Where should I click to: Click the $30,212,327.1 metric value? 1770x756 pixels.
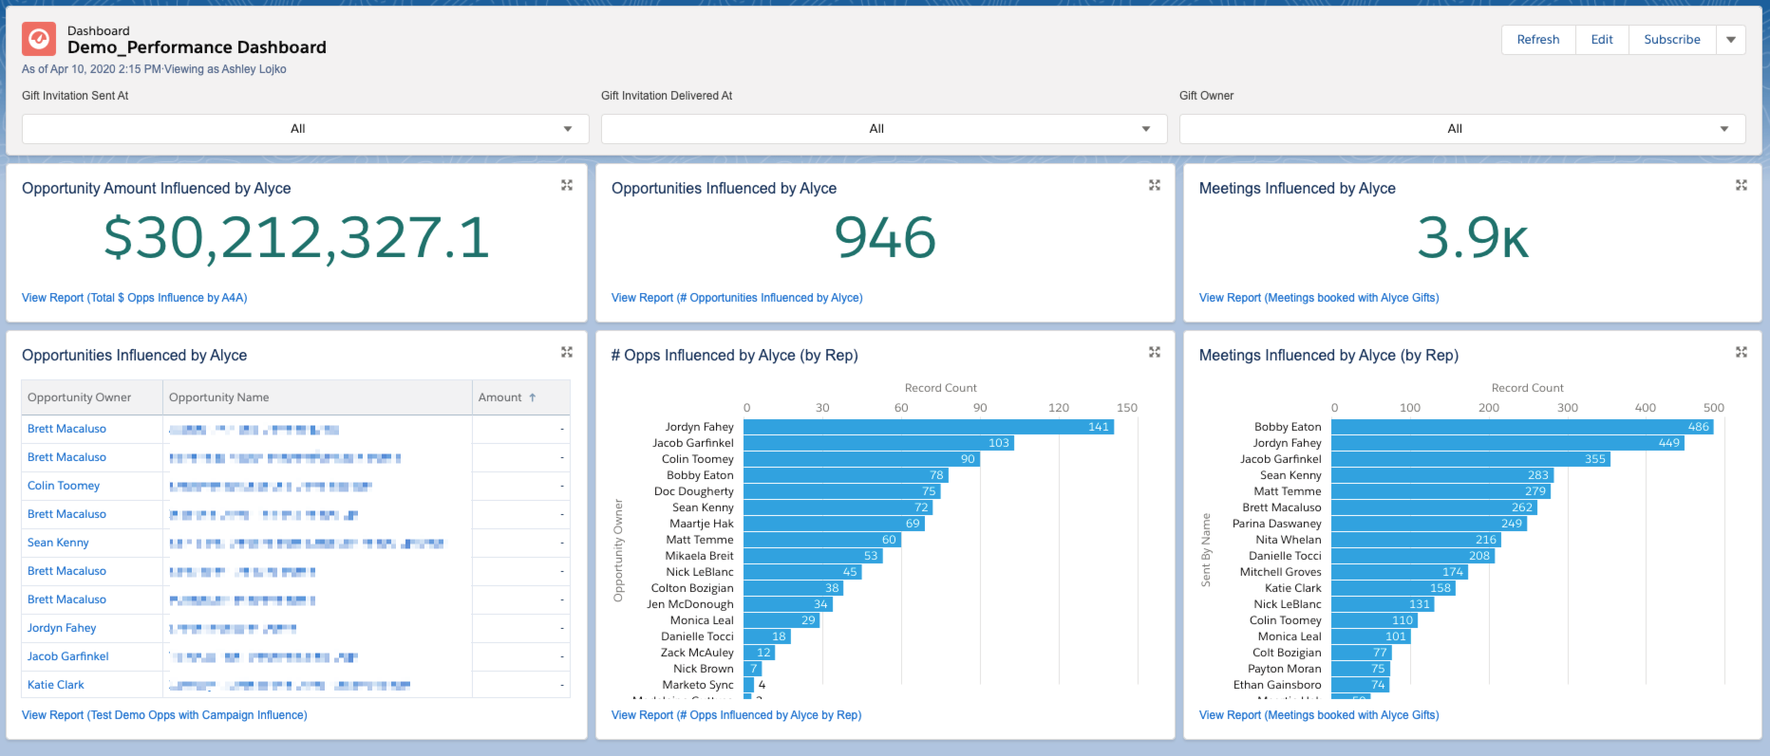tap(296, 237)
